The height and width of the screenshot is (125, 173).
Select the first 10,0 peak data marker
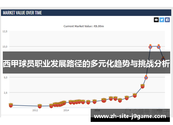coord(150,47)
